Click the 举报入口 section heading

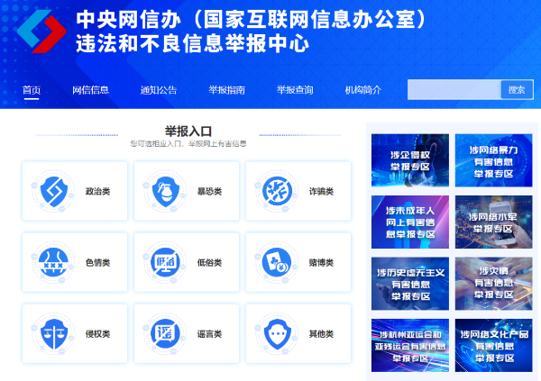click(188, 132)
